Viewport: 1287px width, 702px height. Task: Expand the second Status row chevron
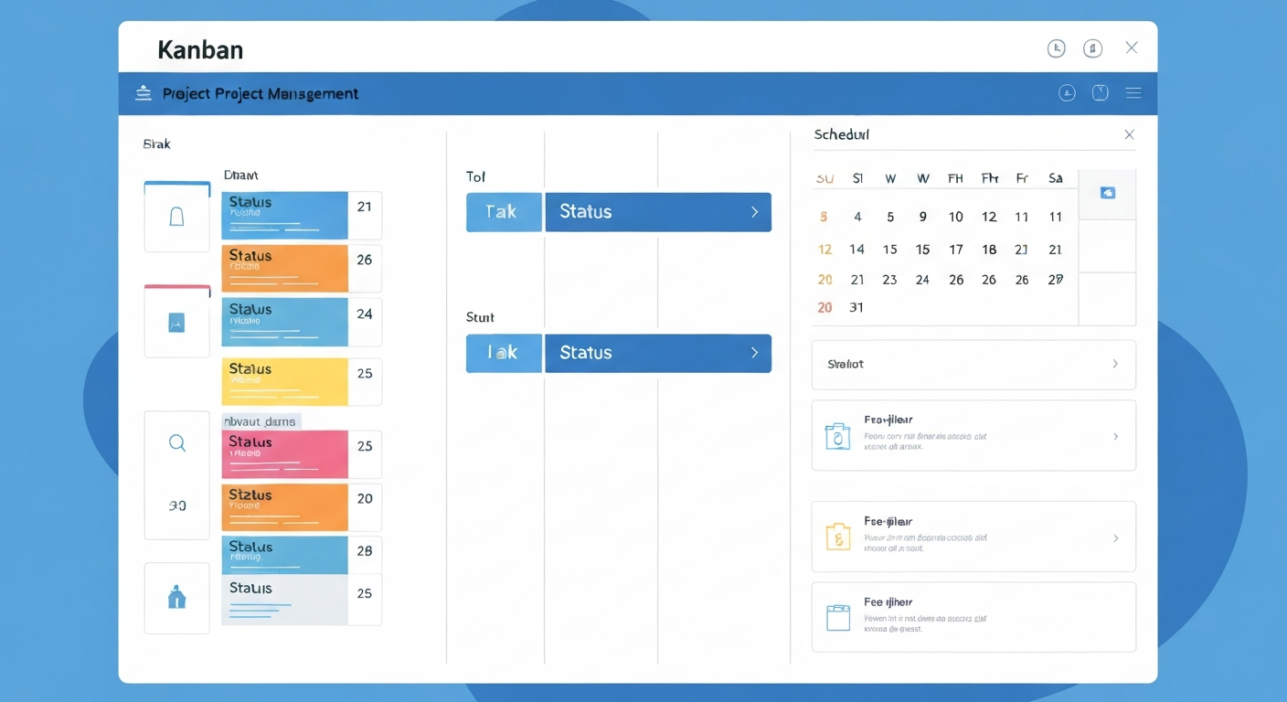754,353
